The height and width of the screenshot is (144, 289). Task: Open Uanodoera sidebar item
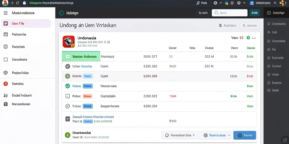pyautogui.click(x=19, y=60)
